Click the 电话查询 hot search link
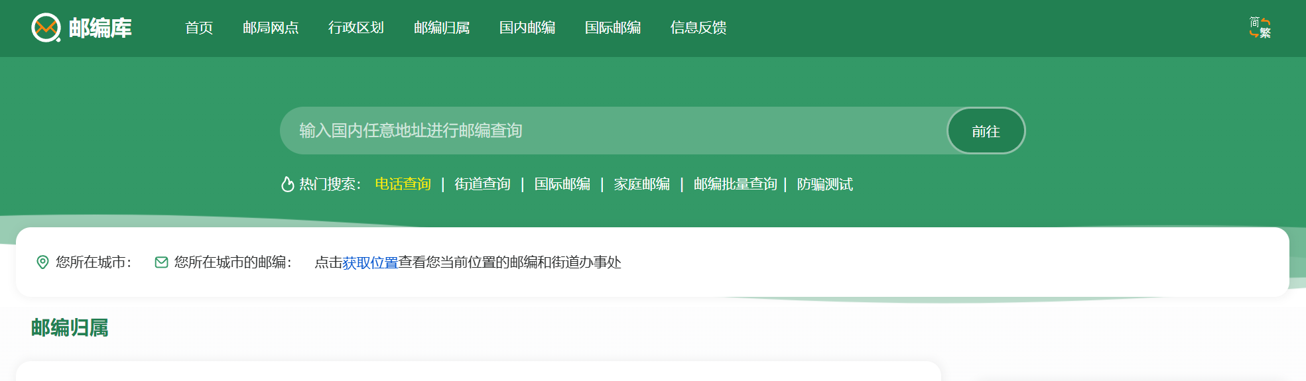The height and width of the screenshot is (381, 1306). tap(403, 184)
